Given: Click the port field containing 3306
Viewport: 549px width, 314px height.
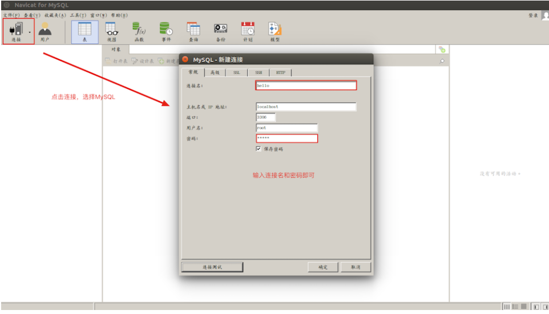Looking at the screenshot, I should pyautogui.click(x=266, y=117).
